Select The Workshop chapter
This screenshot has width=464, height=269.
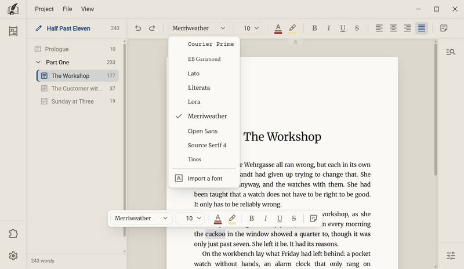pyautogui.click(x=78, y=76)
